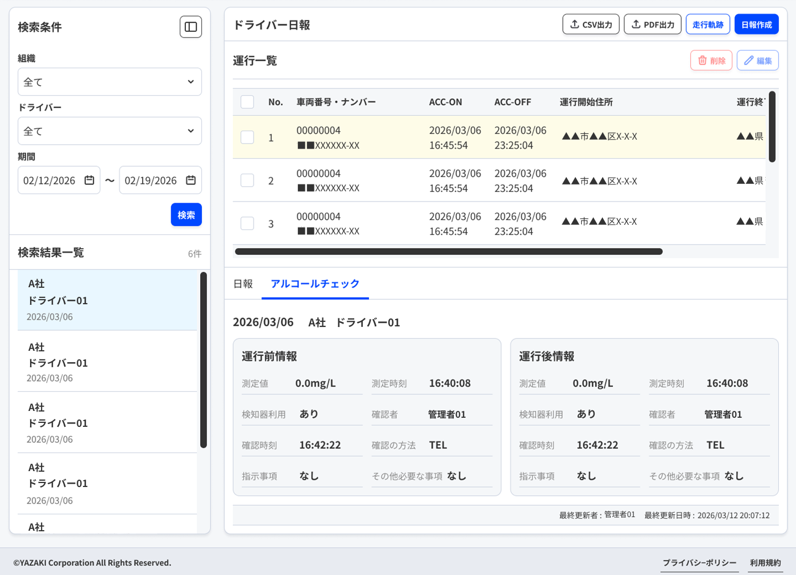Image resolution: width=796 pixels, height=575 pixels.
Task: Click the 6件 result count
Action: point(194,254)
